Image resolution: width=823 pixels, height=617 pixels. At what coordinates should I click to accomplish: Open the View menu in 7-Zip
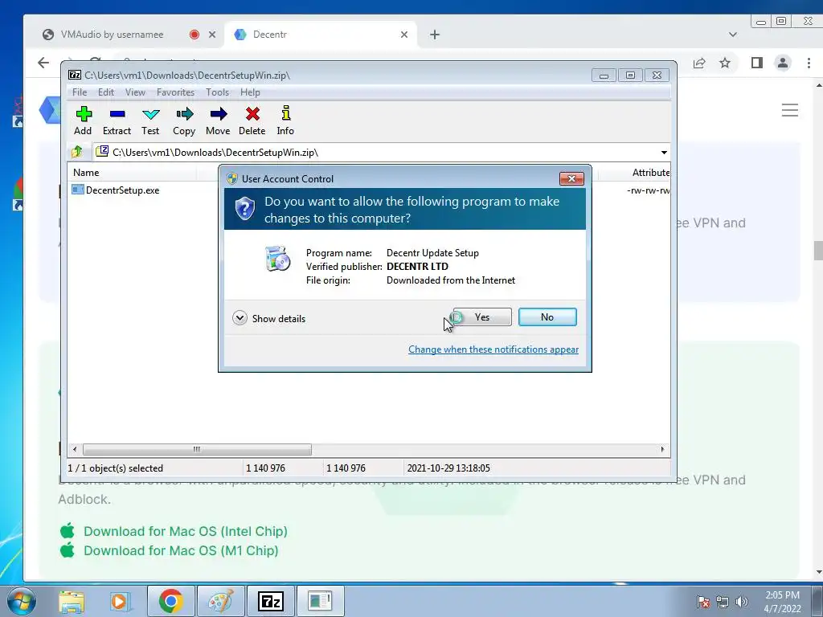(x=135, y=92)
